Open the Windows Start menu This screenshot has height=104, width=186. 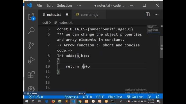point(26,101)
